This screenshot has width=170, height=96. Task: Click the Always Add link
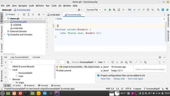(119, 79)
